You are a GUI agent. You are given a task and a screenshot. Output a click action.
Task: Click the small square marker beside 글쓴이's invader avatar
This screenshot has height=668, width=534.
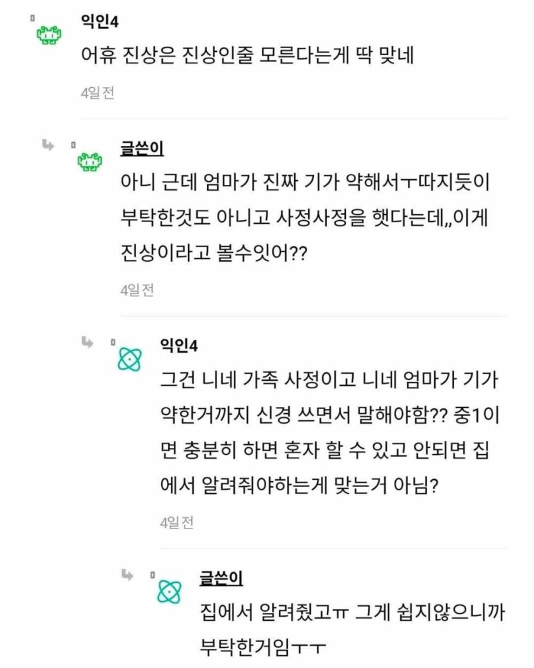pyautogui.click(x=74, y=145)
